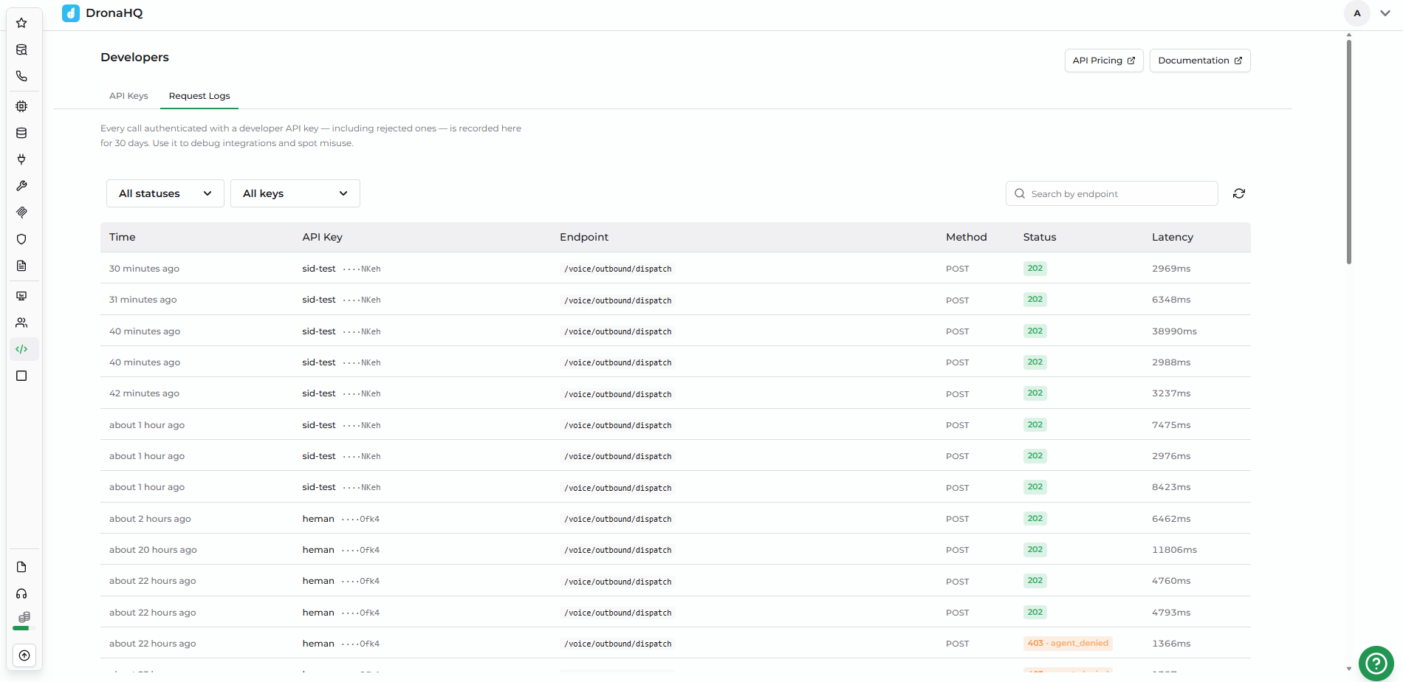The height and width of the screenshot is (682, 1403).
Task: Open the coins credits sidebar icon
Action: click(x=24, y=616)
